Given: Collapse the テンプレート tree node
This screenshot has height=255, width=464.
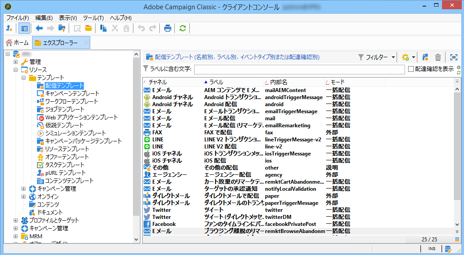Looking at the screenshot, I should (24, 78).
